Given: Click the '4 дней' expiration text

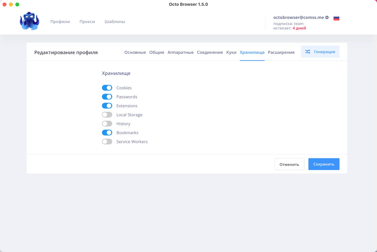Looking at the screenshot, I should [299, 28].
